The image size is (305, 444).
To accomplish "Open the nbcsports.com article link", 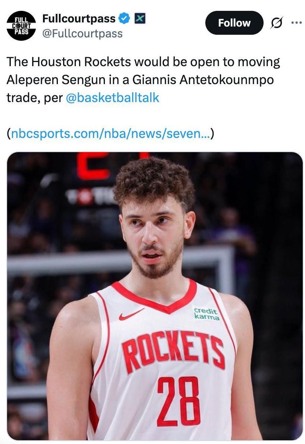I will (x=111, y=133).
